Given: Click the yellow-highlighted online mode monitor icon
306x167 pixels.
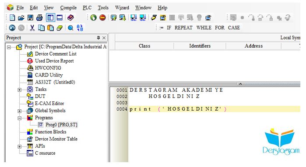Looking at the screenshot, I should (x=163, y=18).
